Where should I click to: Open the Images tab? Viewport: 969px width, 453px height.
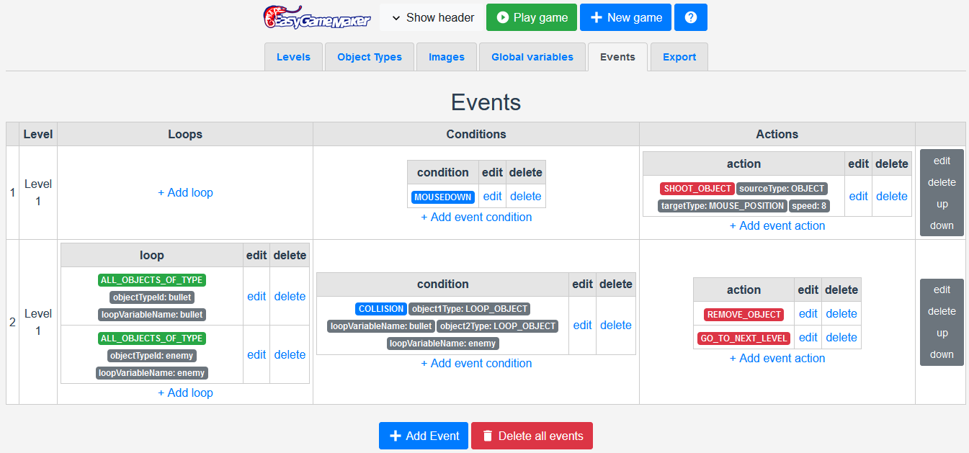pos(446,57)
